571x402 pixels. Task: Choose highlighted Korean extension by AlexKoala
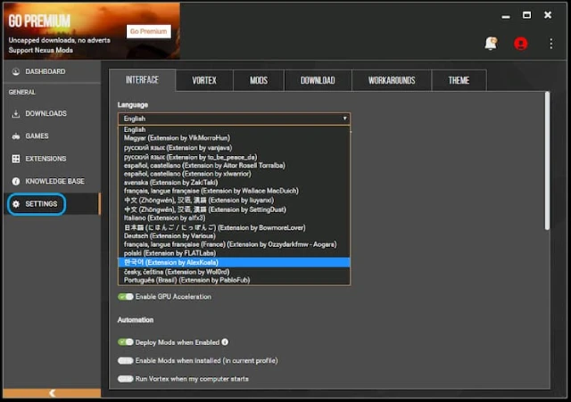(234, 262)
